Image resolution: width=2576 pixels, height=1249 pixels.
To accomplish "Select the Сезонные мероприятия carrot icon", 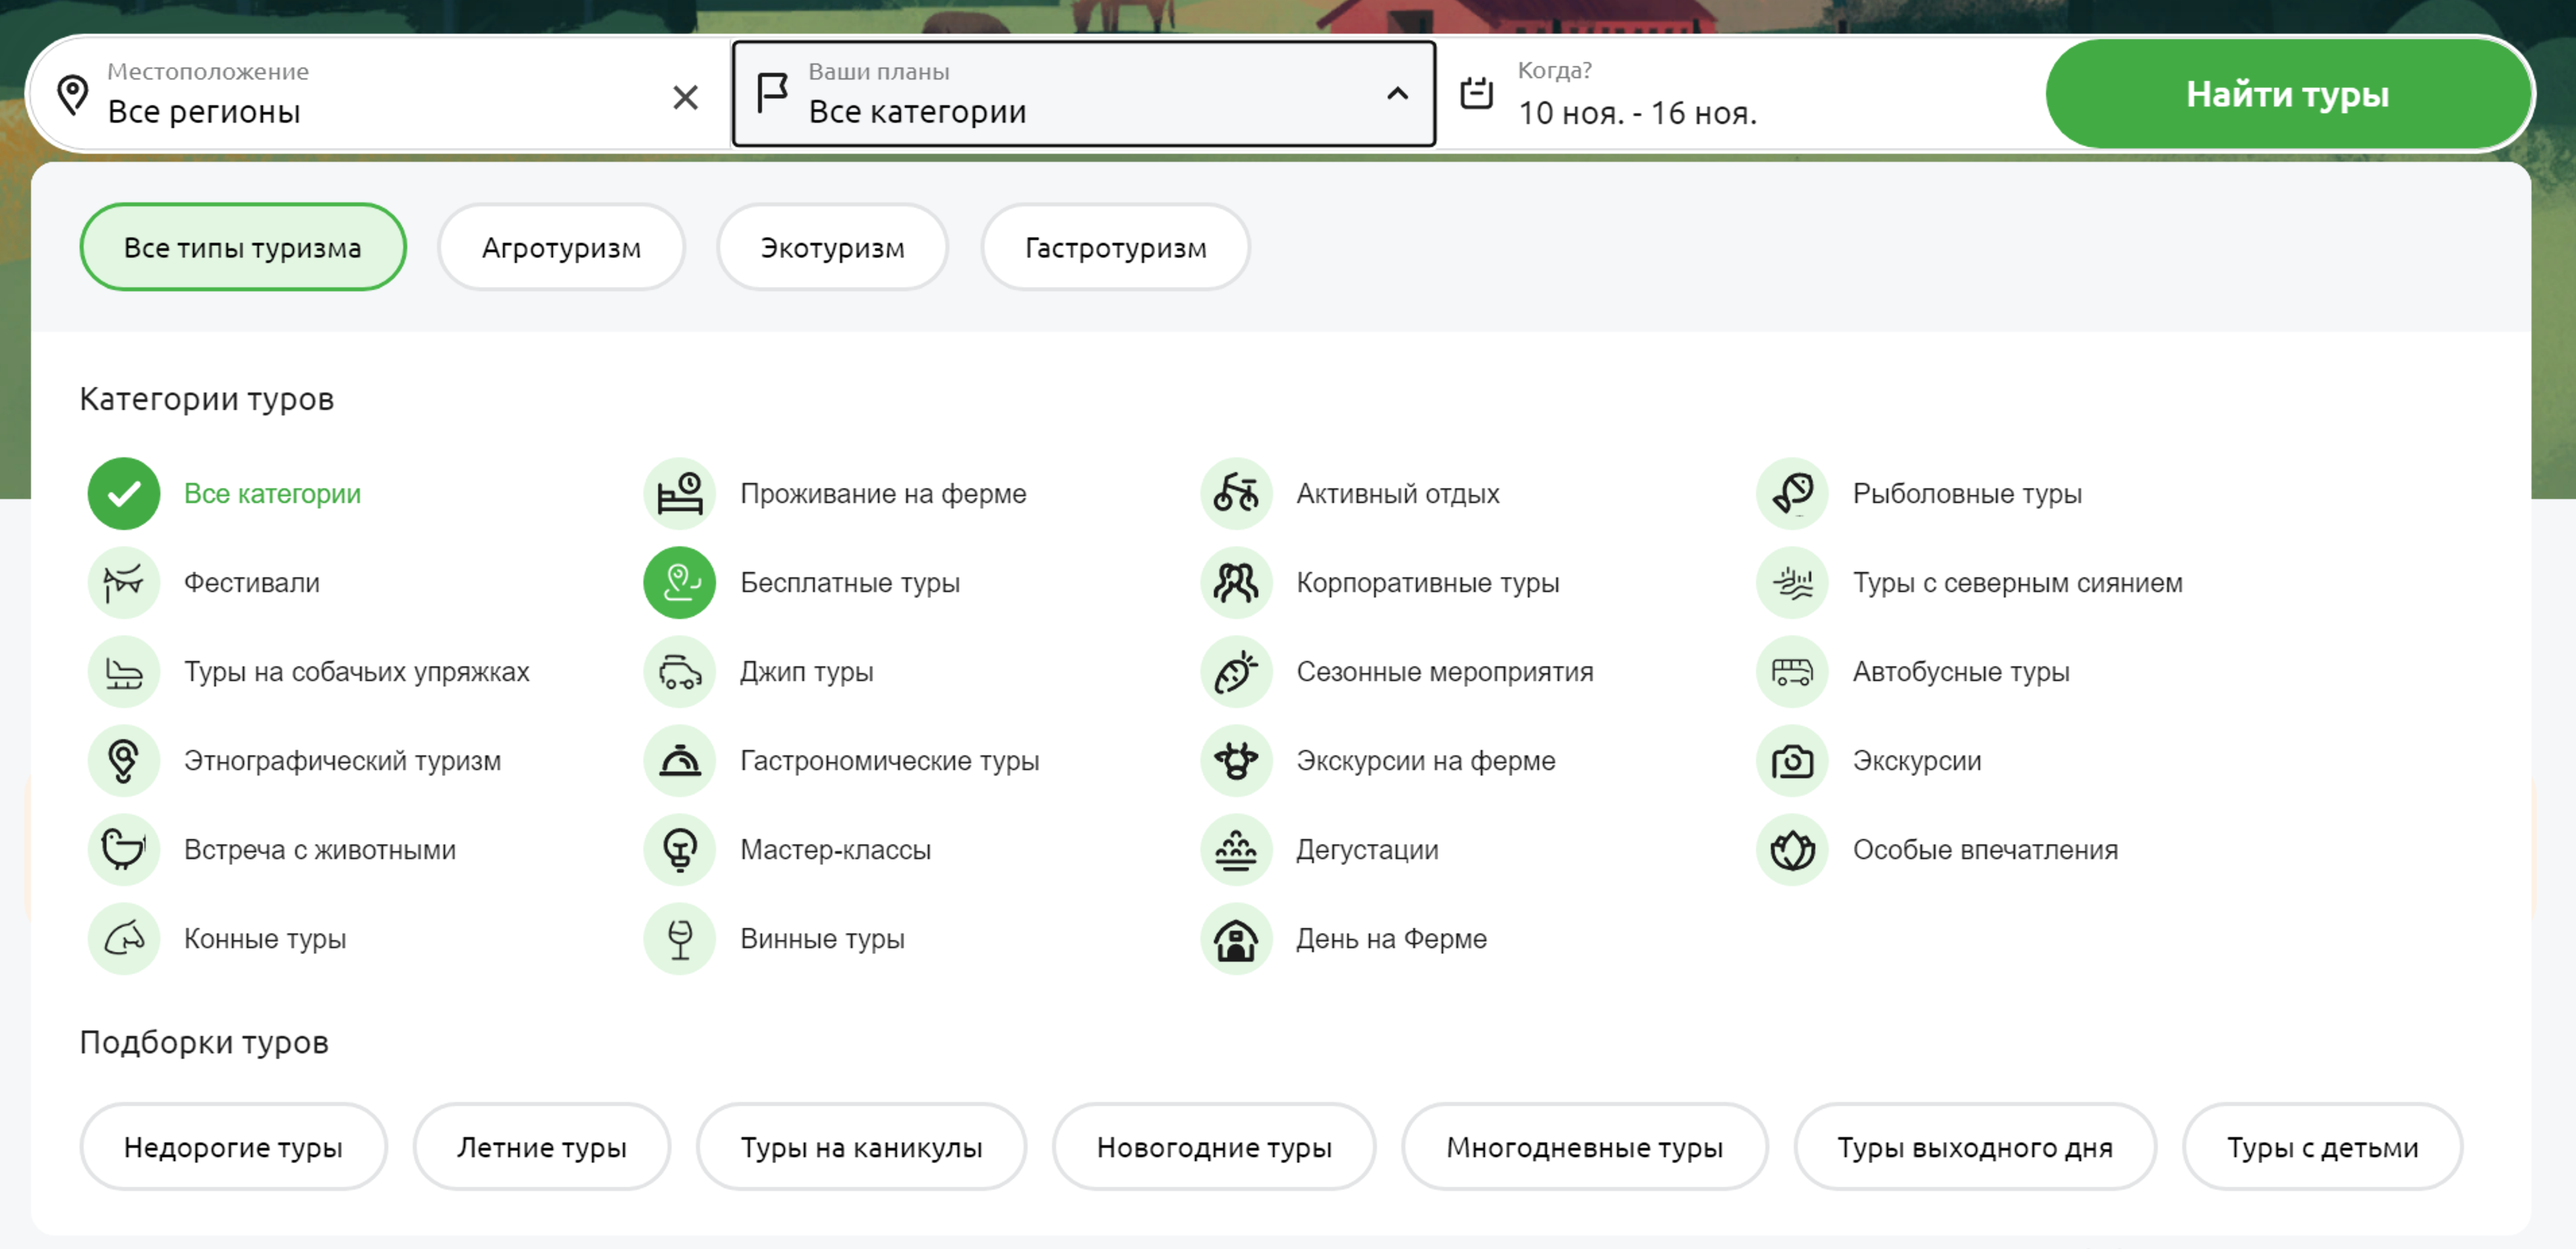I will pos(1236,671).
